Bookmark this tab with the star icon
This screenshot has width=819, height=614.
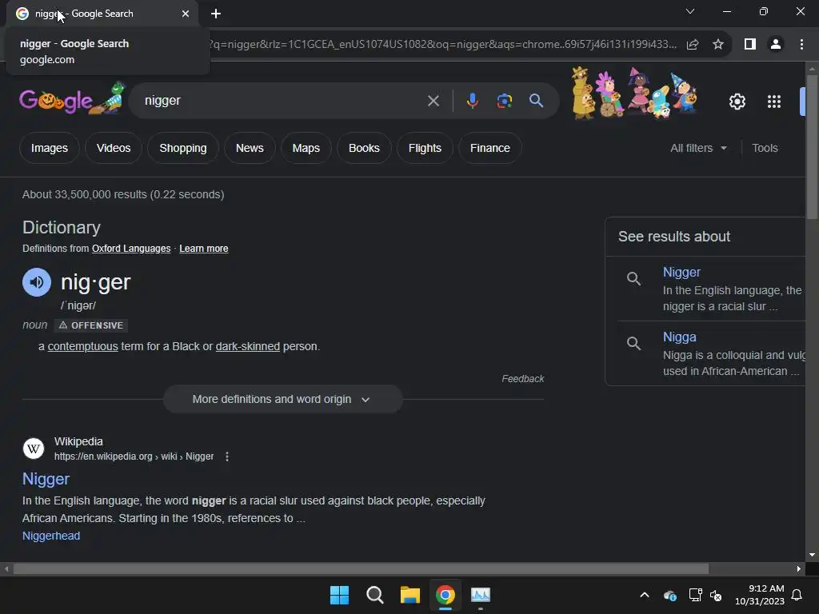(718, 45)
